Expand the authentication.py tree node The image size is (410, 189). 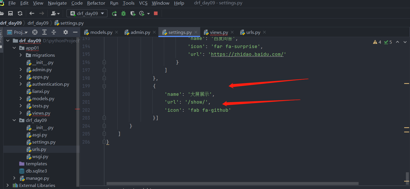pyautogui.click(x=21, y=84)
